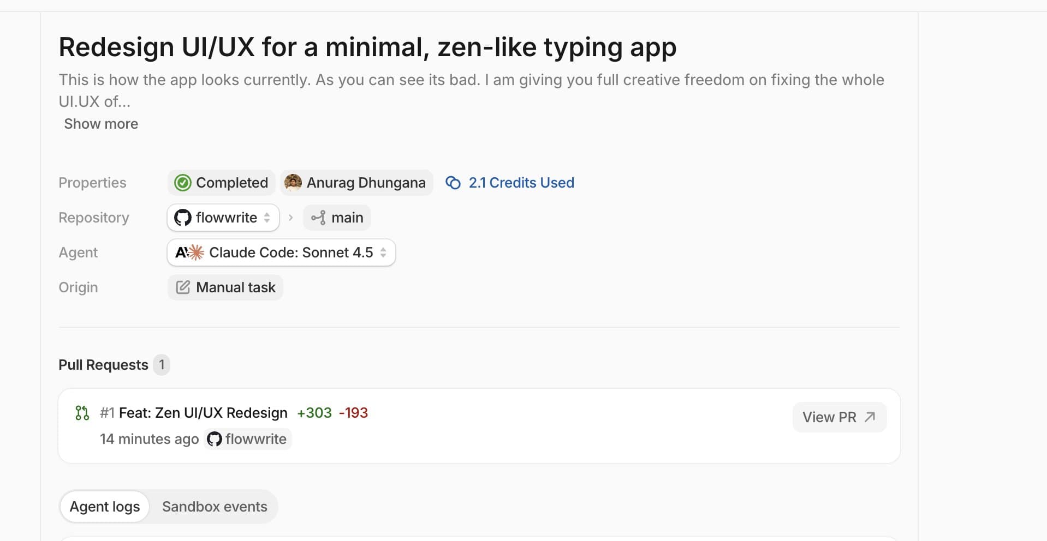Click the external-link arrow inside View PR
The image size is (1047, 541).
869,417
